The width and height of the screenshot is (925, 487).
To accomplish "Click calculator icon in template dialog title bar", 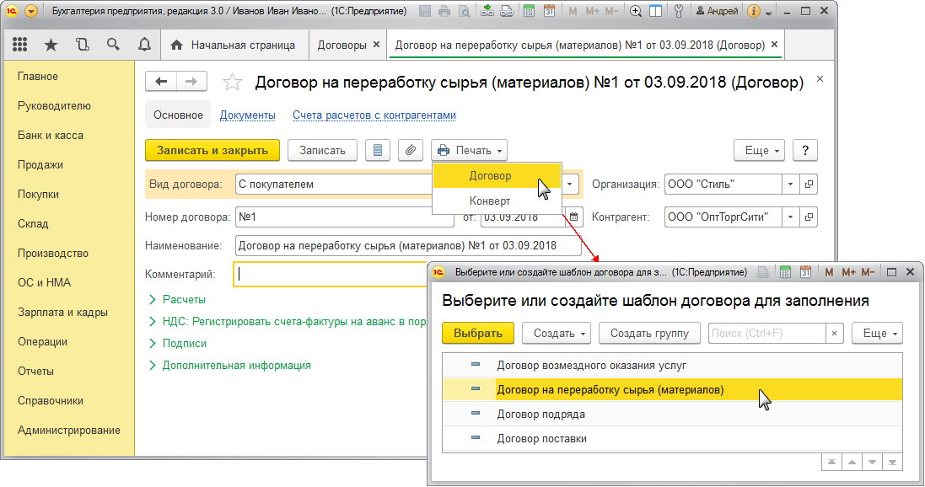I will tap(785, 272).
